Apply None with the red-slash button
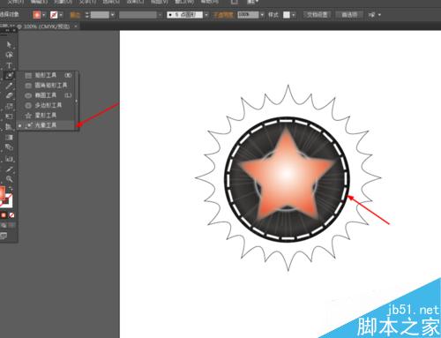441x338 pixels. [x=11, y=215]
